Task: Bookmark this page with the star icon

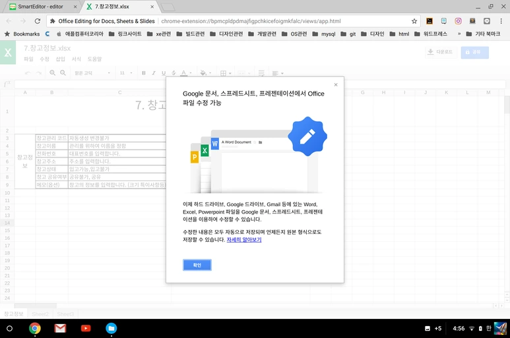Action: (x=414, y=21)
